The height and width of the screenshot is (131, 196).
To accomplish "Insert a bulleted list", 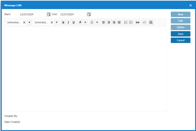I will tap(131, 22).
